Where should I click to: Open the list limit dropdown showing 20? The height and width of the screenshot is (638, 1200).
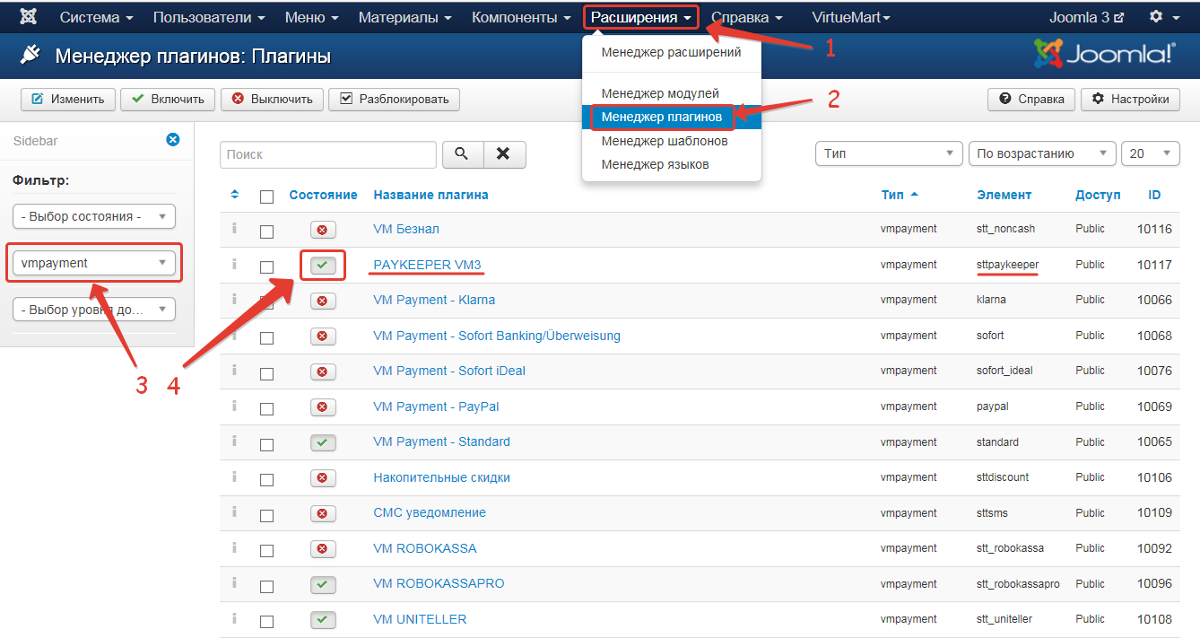pos(1150,153)
